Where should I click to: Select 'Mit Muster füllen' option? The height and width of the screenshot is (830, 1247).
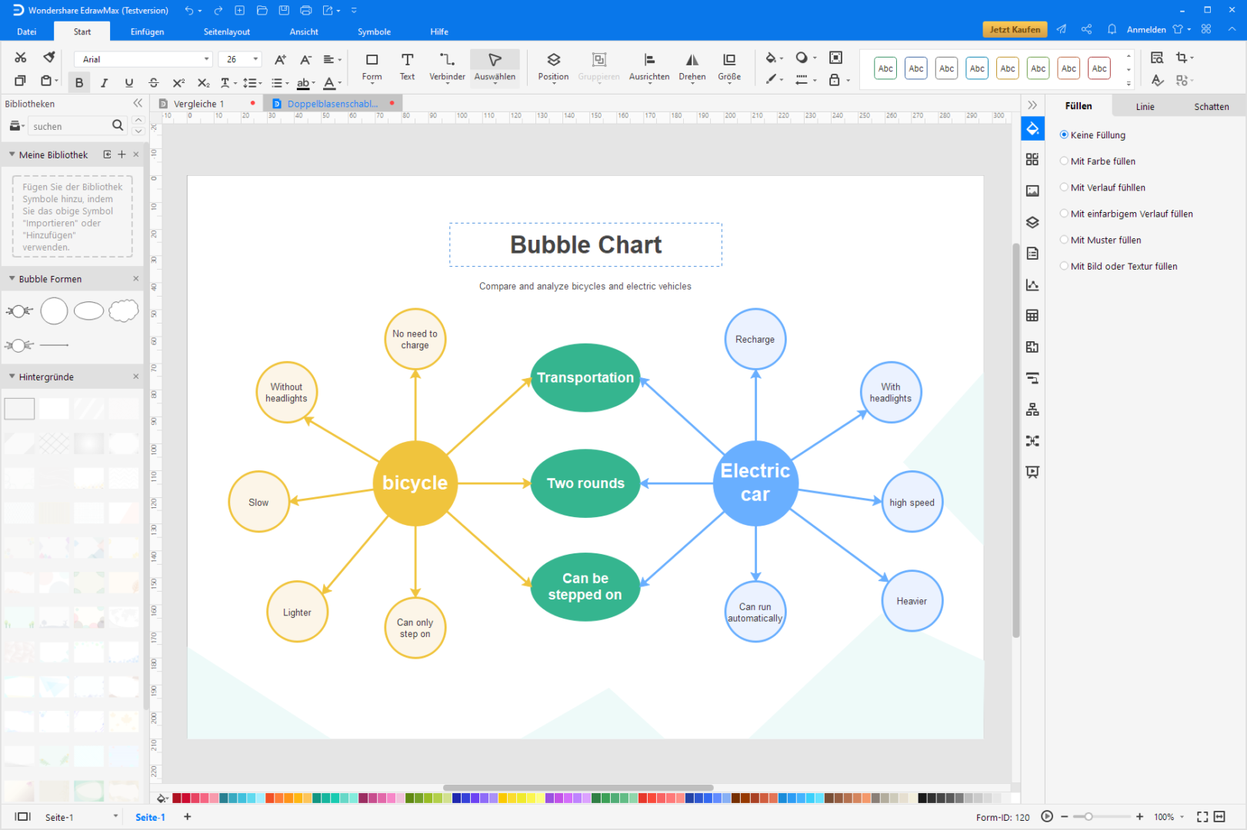point(1064,240)
